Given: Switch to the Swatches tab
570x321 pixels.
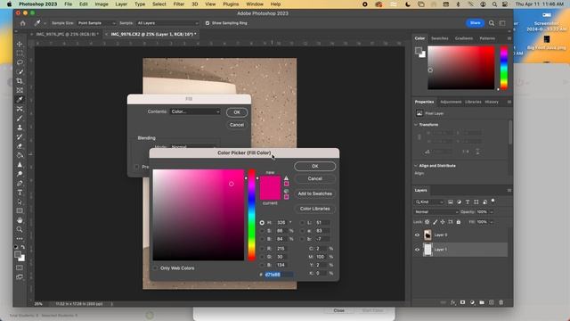Looking at the screenshot, I should [439, 38].
